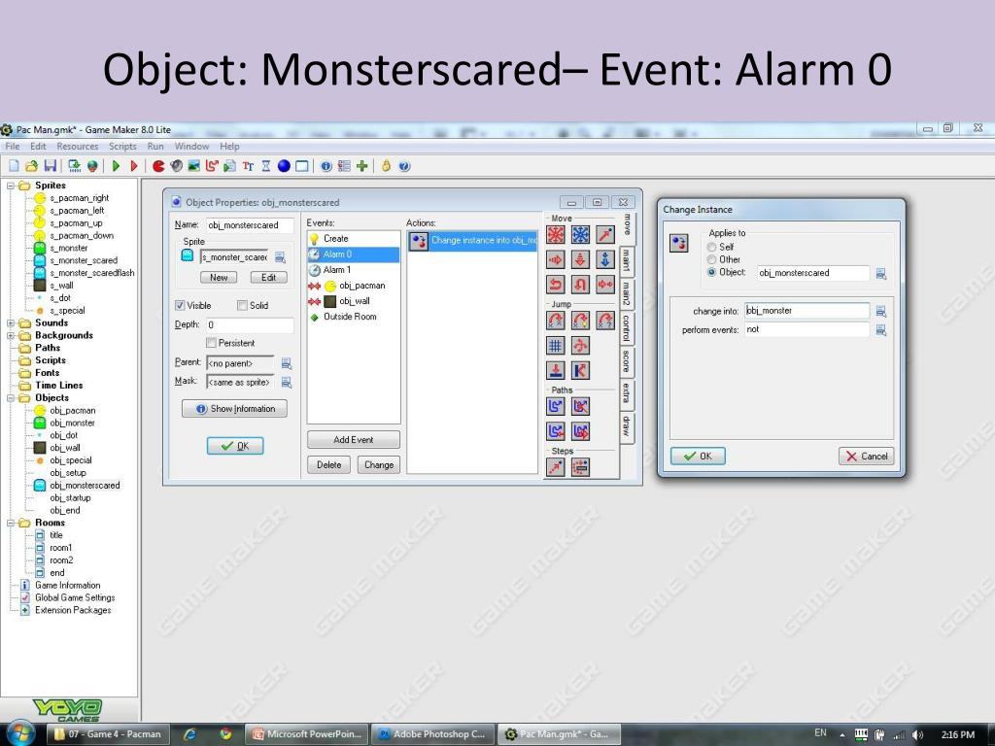
Task: Switch to score actions tab
Action: (626, 361)
